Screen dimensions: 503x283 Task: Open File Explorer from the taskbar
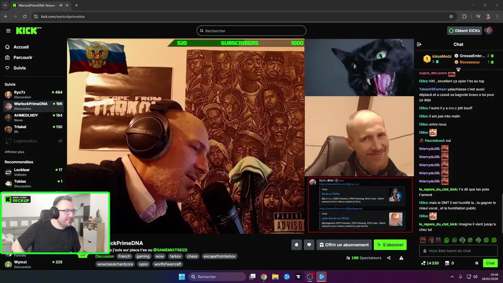(275, 277)
